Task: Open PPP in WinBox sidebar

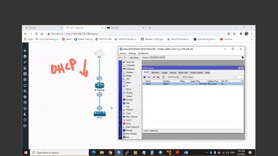Action: (x=128, y=79)
